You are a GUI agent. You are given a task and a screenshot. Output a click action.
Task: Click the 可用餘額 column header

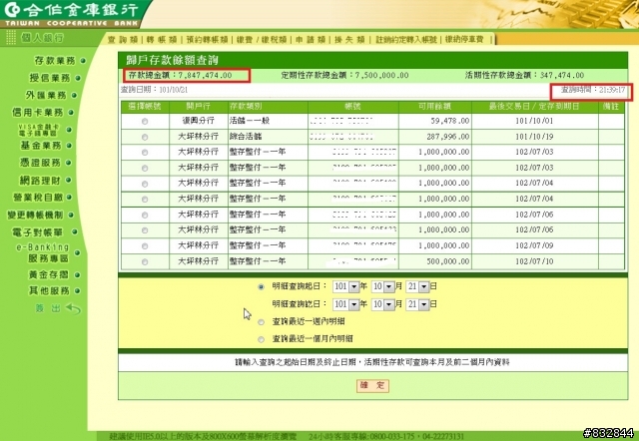(x=435, y=107)
